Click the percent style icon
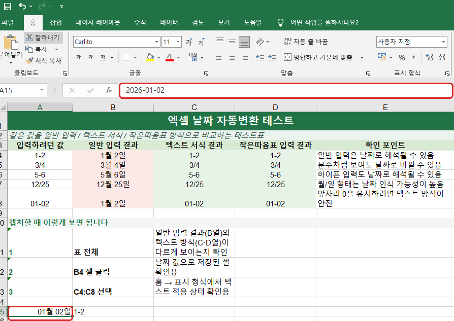Viewport: 454px width, 321px height. (402, 57)
